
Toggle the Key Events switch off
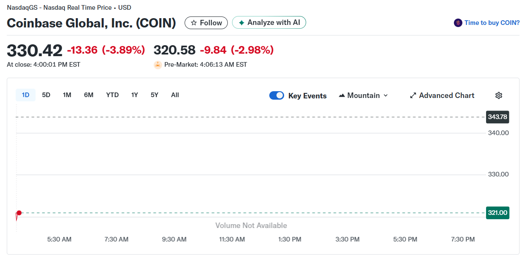pos(276,95)
